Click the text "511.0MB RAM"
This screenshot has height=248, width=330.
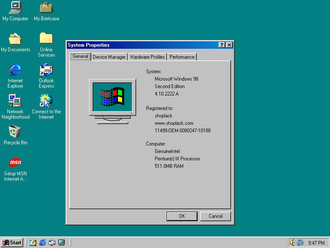pos(169,166)
